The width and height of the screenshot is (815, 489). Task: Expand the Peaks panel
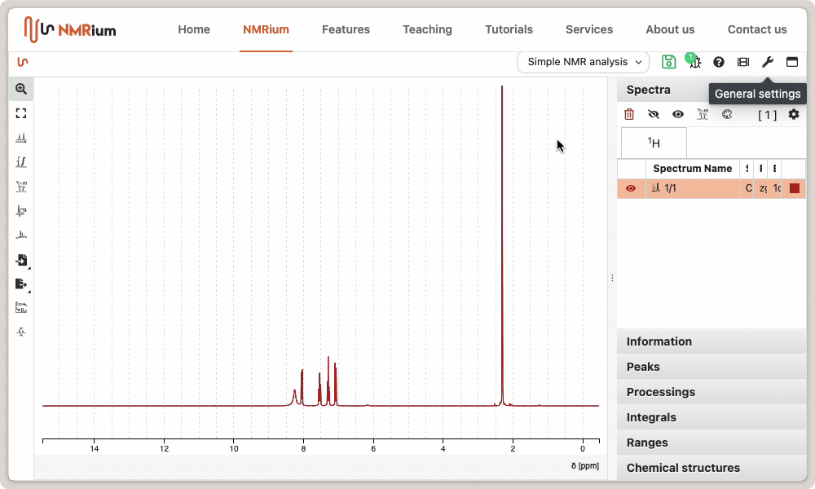[643, 367]
